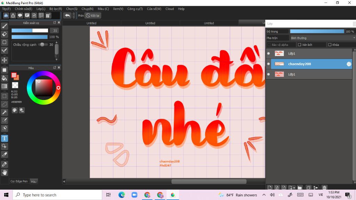356x200 pixels.
Task: Click the brush size value field showing 31
Action: point(55,31)
